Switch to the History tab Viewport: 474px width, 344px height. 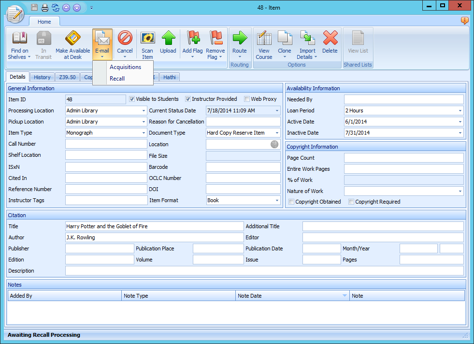42,77
